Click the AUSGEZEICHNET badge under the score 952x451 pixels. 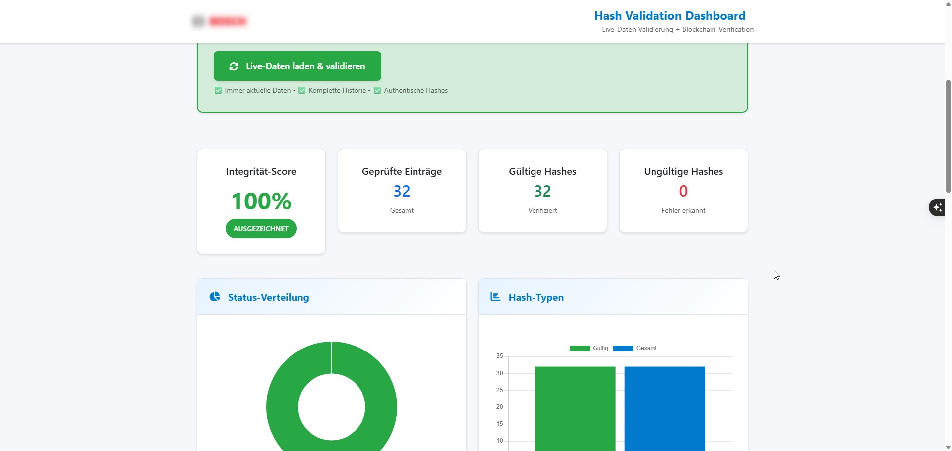coord(261,228)
